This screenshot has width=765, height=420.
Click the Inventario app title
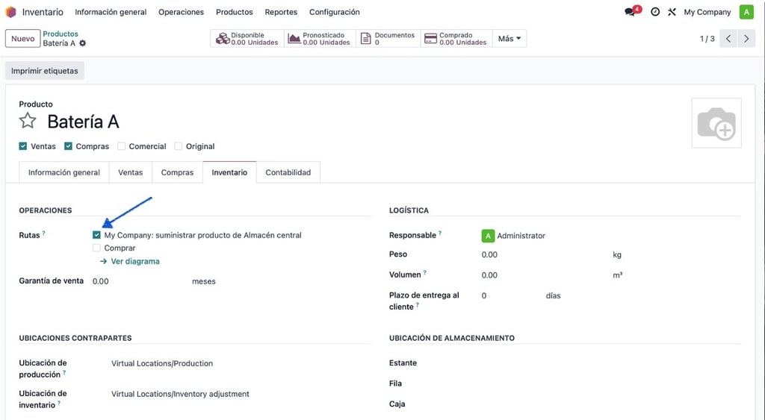click(x=43, y=12)
